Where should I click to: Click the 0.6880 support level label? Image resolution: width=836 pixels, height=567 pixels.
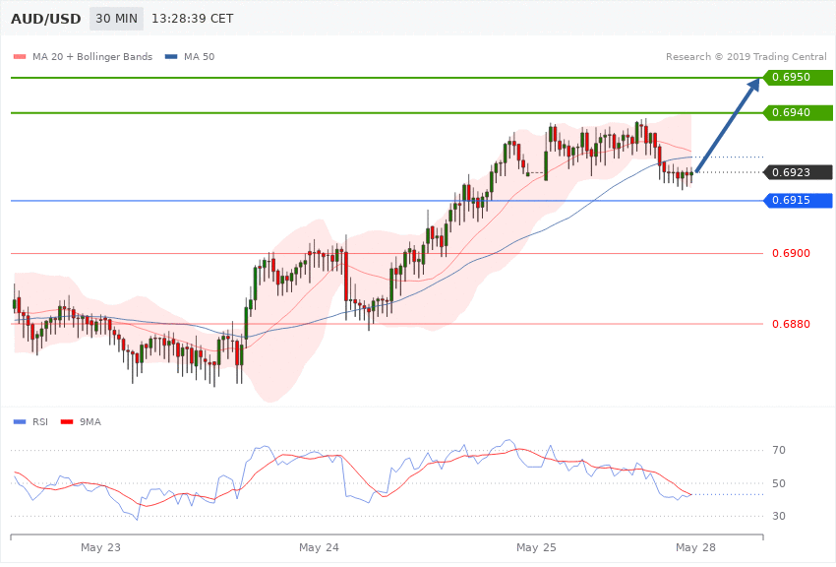(x=791, y=324)
